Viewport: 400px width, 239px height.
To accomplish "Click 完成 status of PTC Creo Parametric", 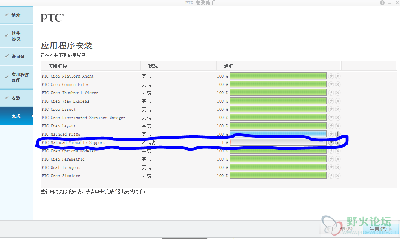I will [x=147, y=159].
